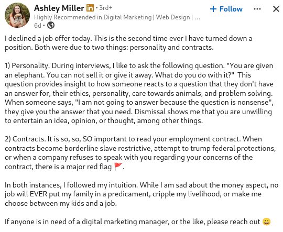Click the 'In both instances' paragraph
The width and height of the screenshot is (283, 232).
[141, 194]
